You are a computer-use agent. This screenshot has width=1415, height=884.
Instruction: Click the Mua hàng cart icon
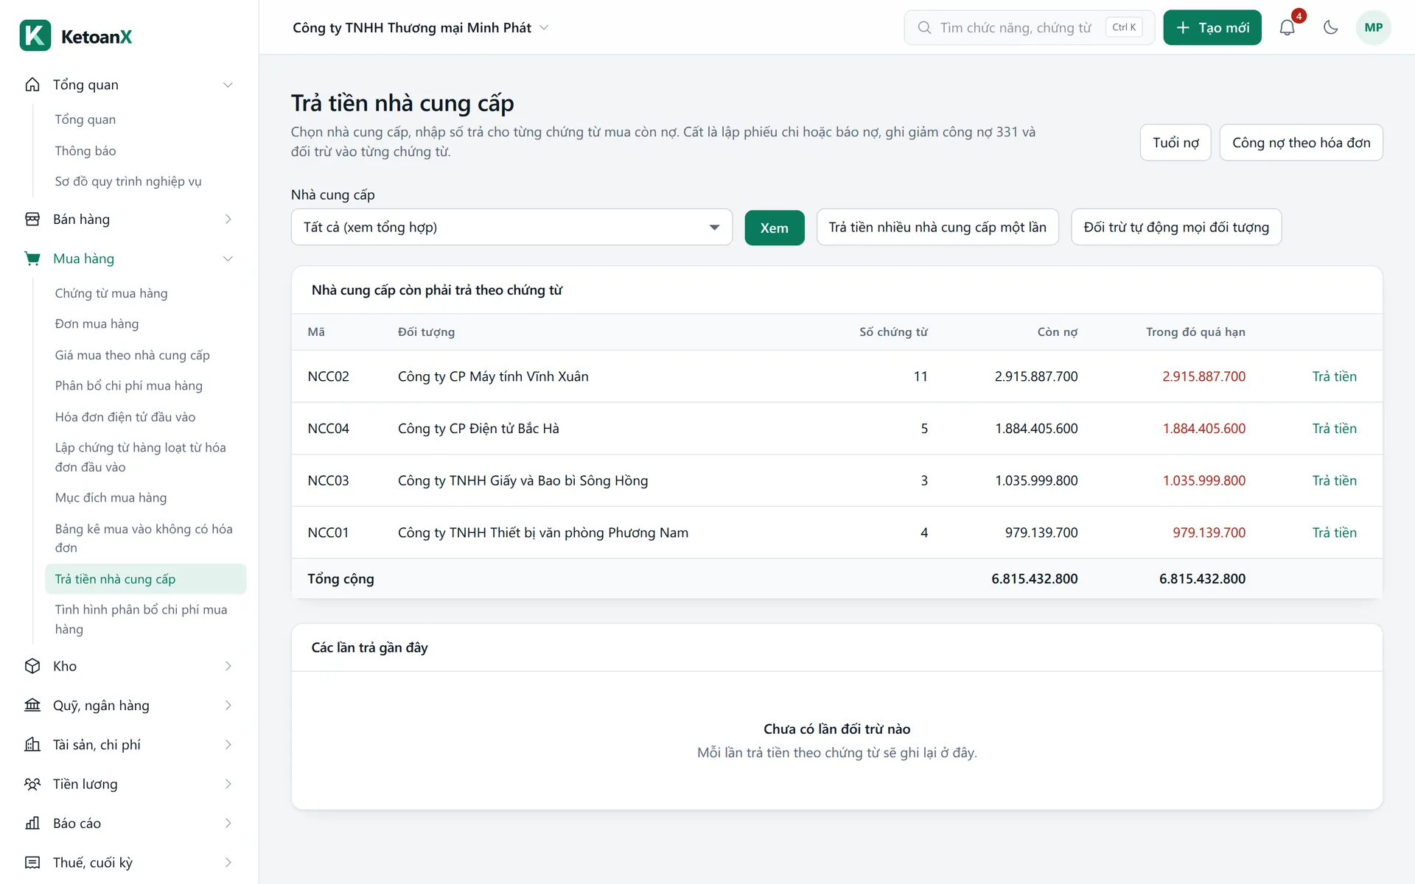(x=32, y=259)
